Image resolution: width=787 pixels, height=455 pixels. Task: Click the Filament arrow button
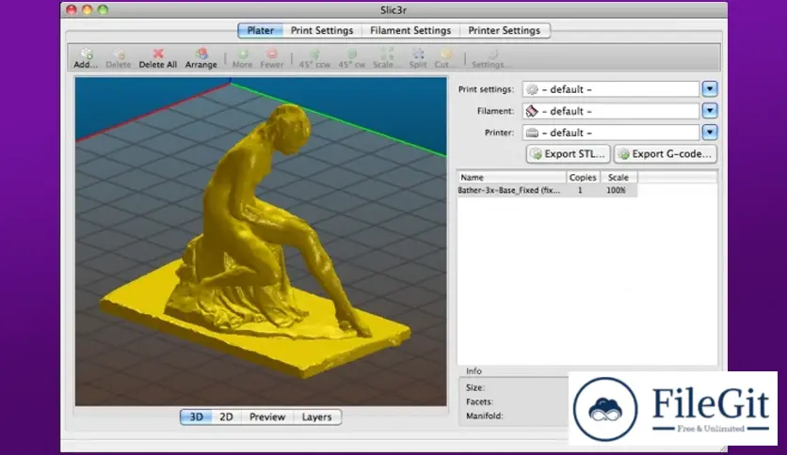(x=710, y=111)
